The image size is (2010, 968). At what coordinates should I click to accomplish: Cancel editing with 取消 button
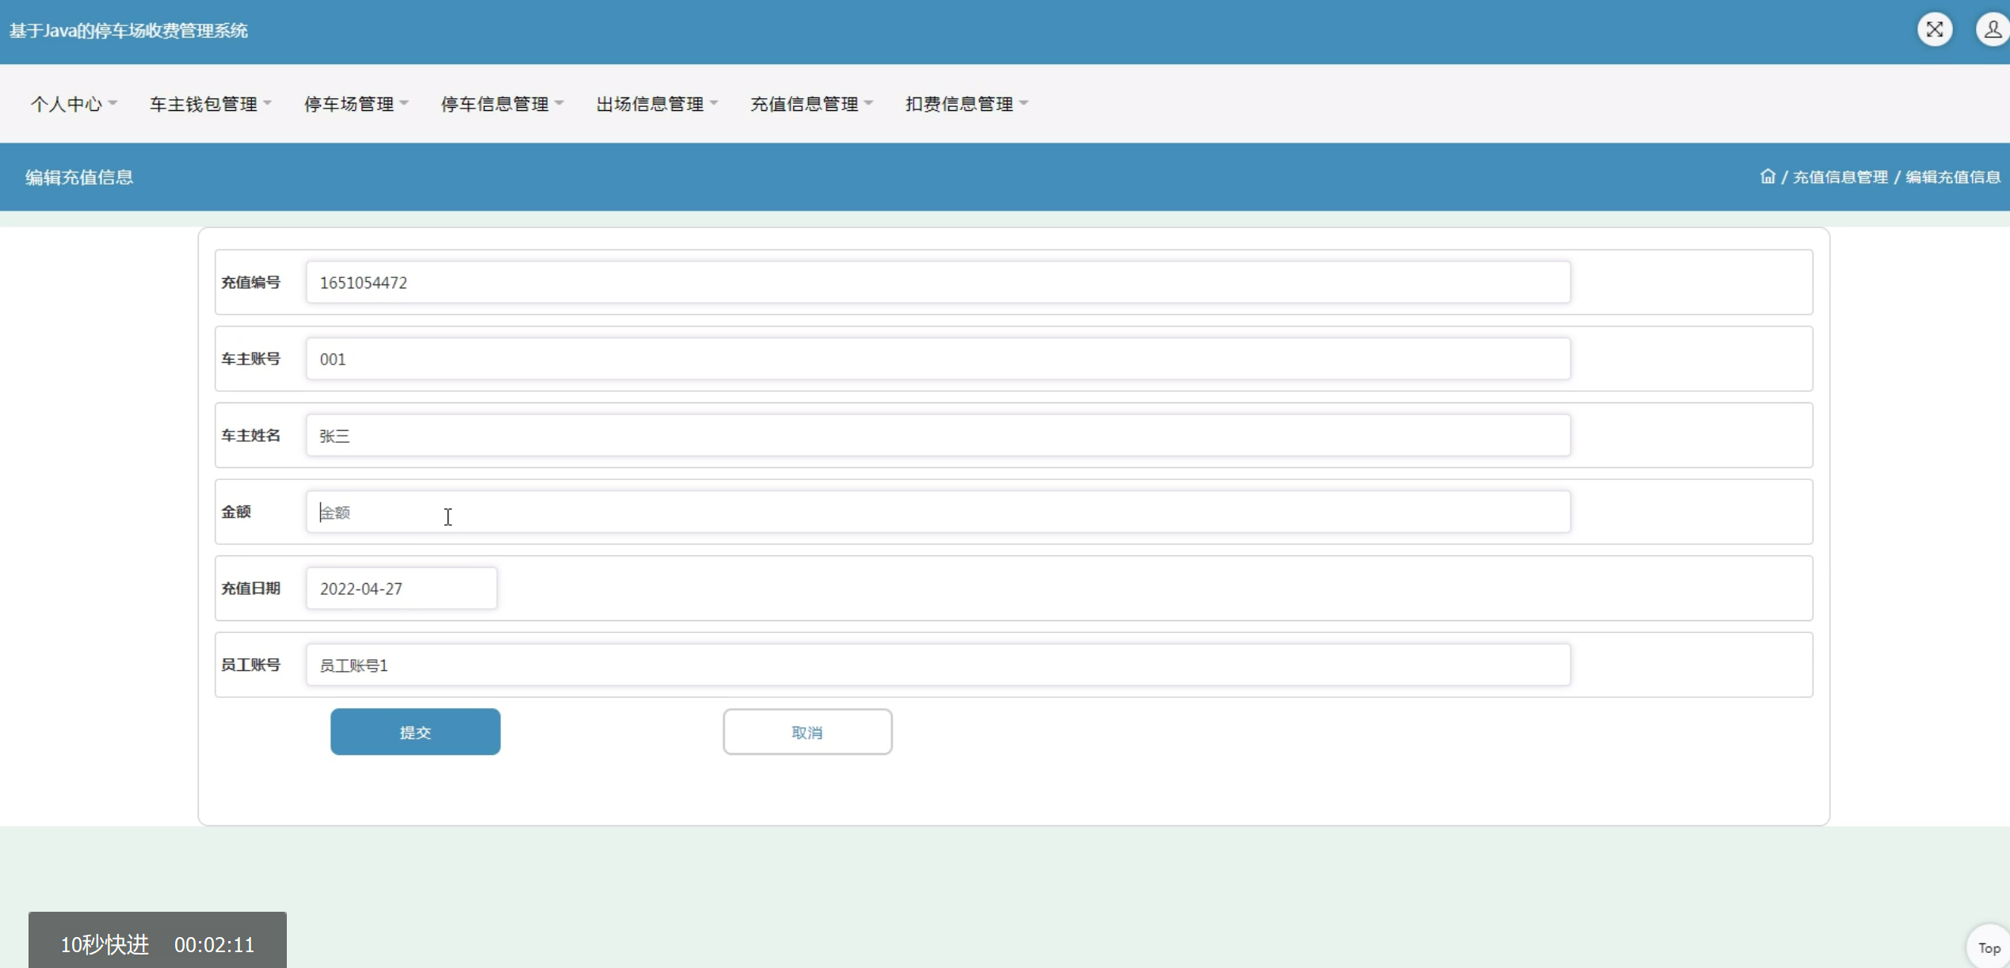coord(807,732)
